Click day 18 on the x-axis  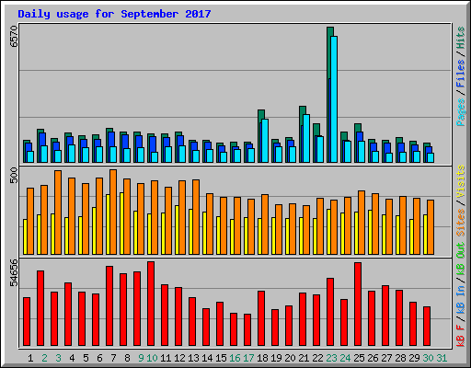(262, 358)
